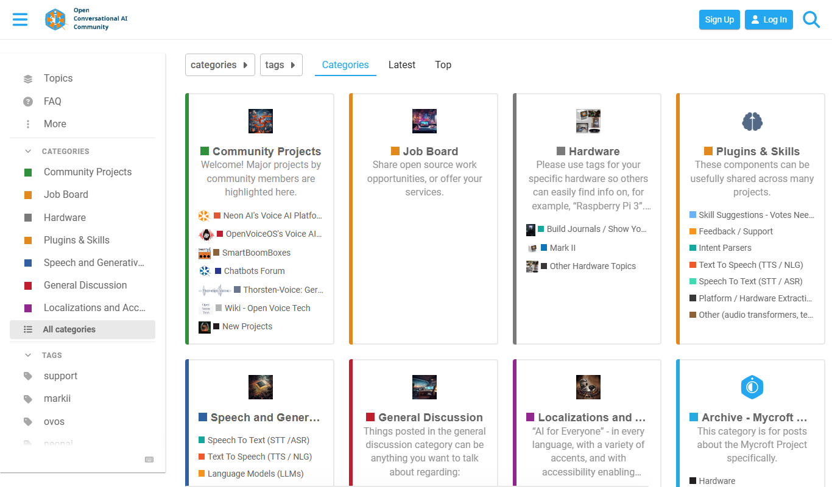This screenshot has width=832, height=487.
Task: Click the tag icon beside support
Action: pos(28,376)
